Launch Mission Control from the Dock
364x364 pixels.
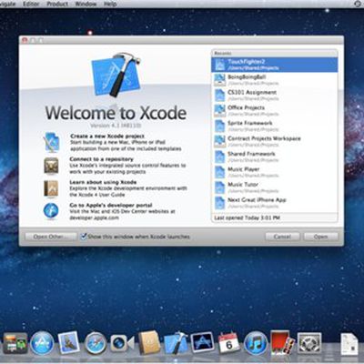pyautogui.click(x=15, y=343)
